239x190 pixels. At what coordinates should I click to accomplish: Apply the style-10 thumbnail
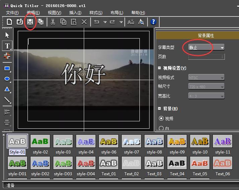point(200,141)
